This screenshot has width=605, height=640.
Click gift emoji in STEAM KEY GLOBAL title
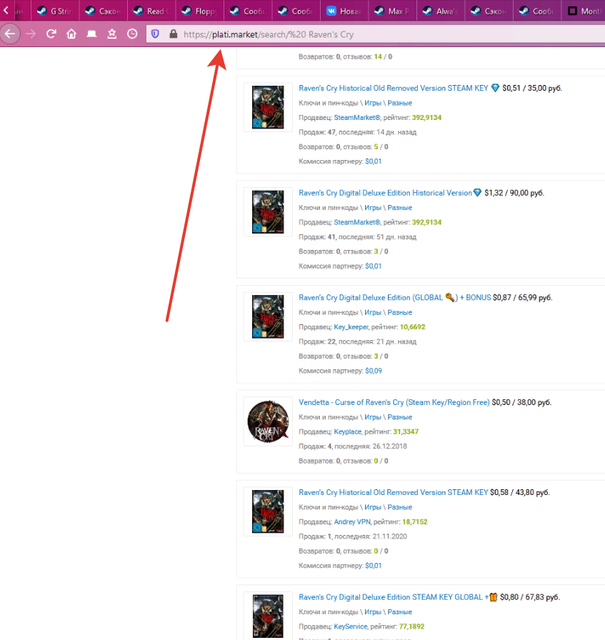[493, 596]
